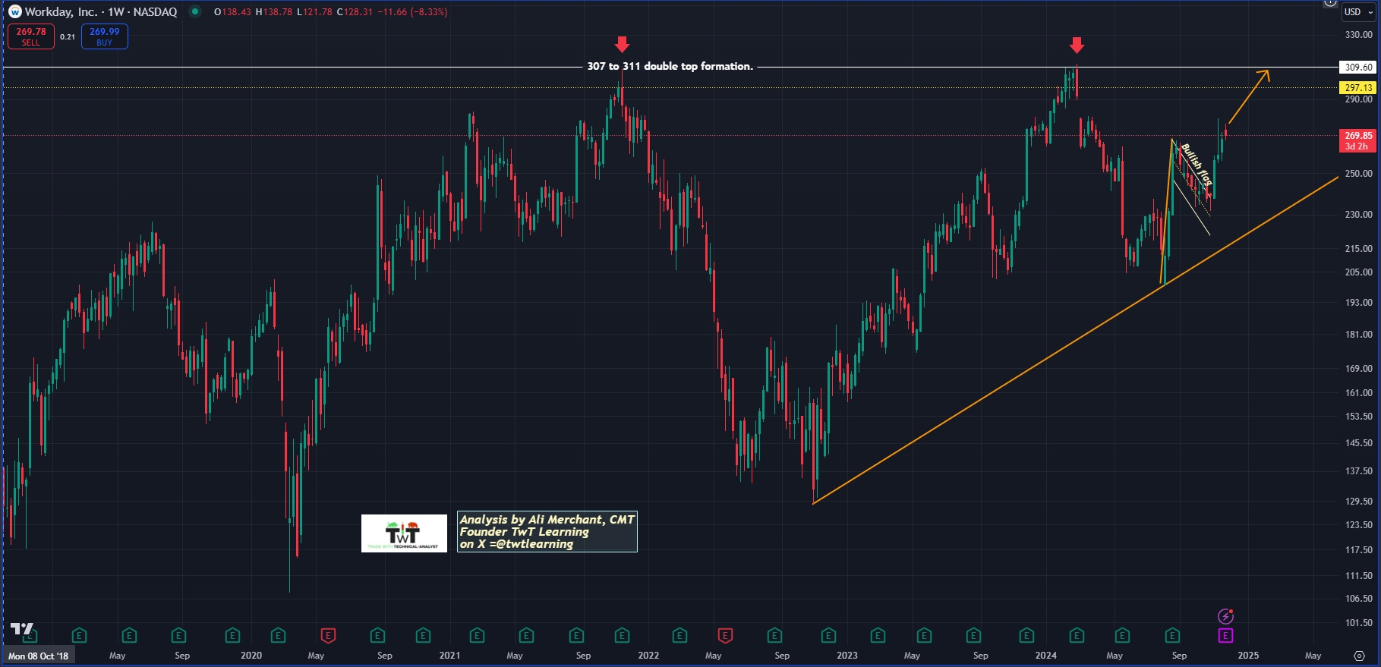Screen dimensions: 1381x667
Task: Click the yellow 297.13 price label
Action: (1358, 88)
